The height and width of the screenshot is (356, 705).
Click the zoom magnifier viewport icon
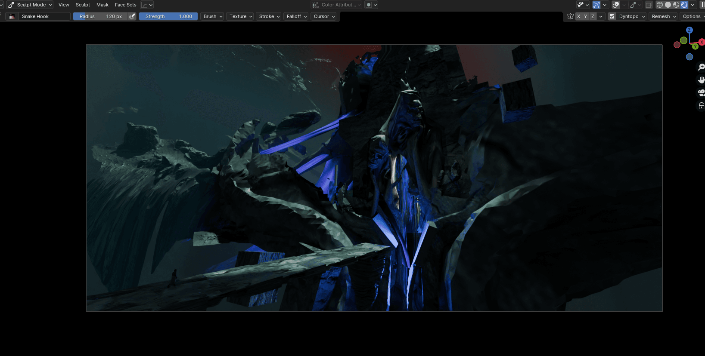[x=701, y=67]
